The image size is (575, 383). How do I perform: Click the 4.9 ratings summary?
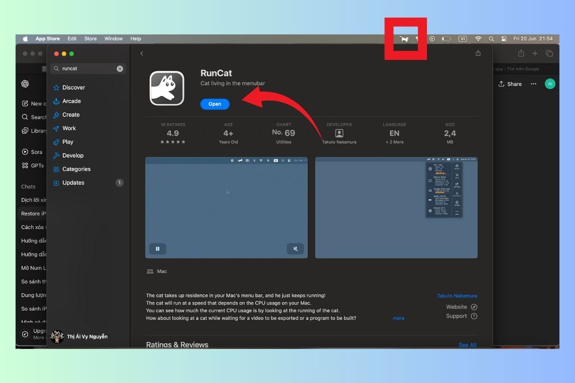click(x=172, y=134)
